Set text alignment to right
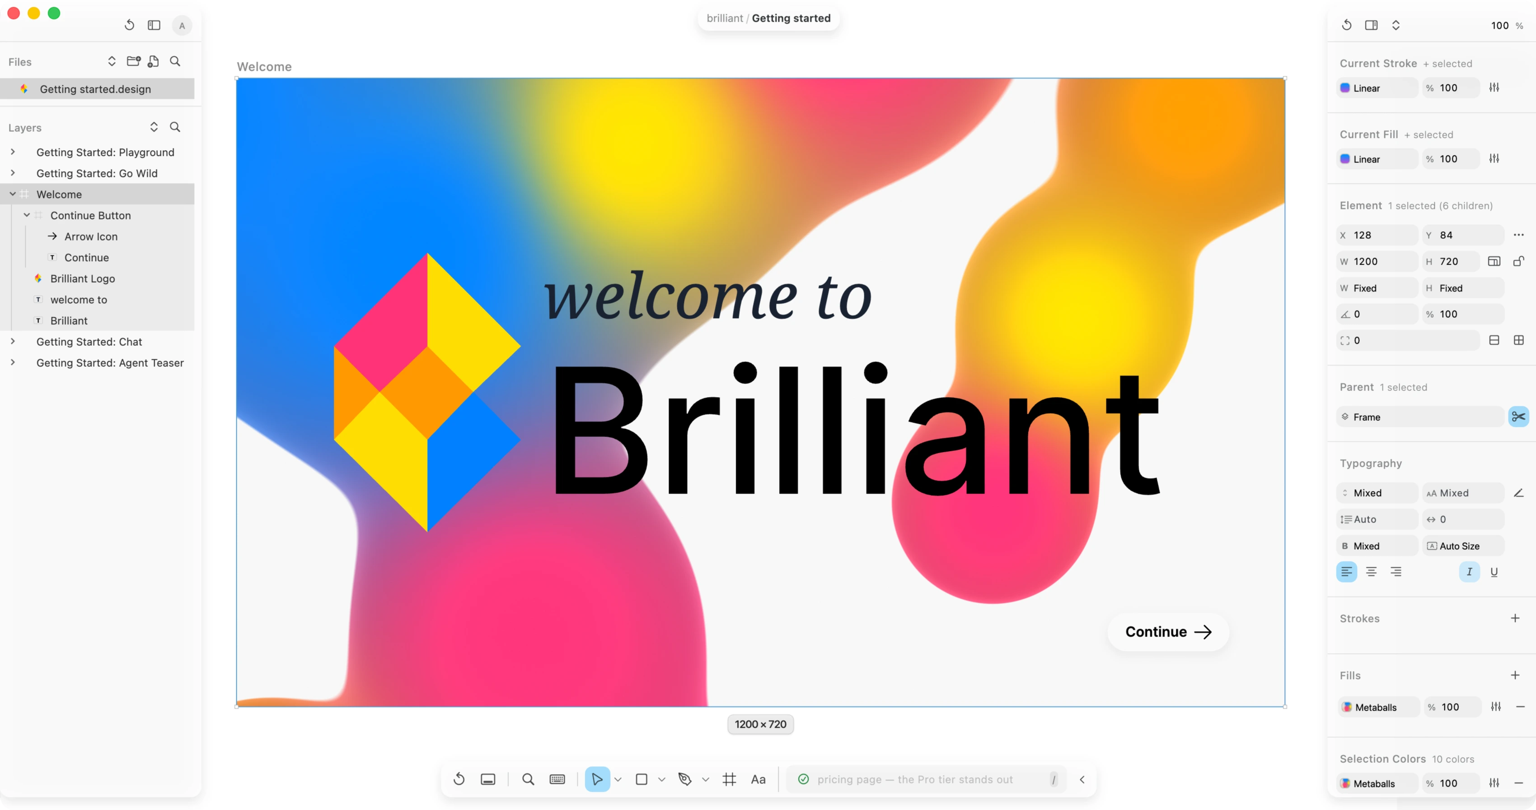 [x=1396, y=572]
